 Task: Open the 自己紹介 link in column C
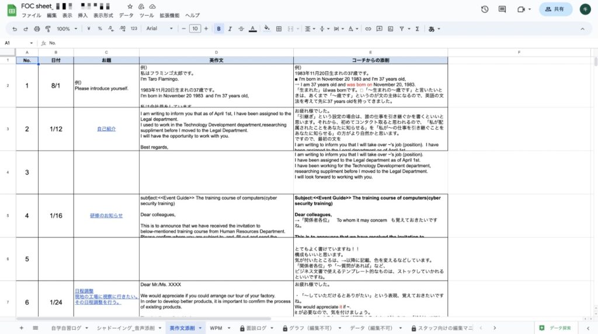coord(106,129)
